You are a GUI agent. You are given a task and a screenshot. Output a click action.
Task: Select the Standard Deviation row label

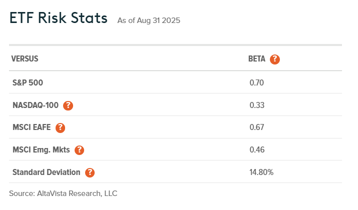coord(46,172)
